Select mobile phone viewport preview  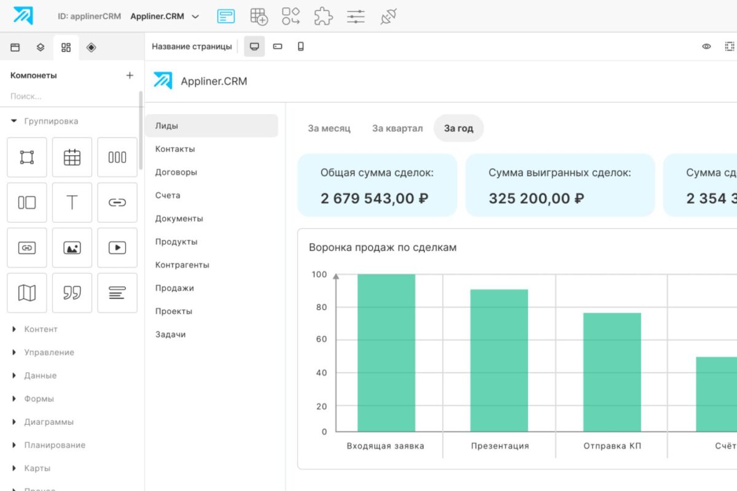[300, 47]
